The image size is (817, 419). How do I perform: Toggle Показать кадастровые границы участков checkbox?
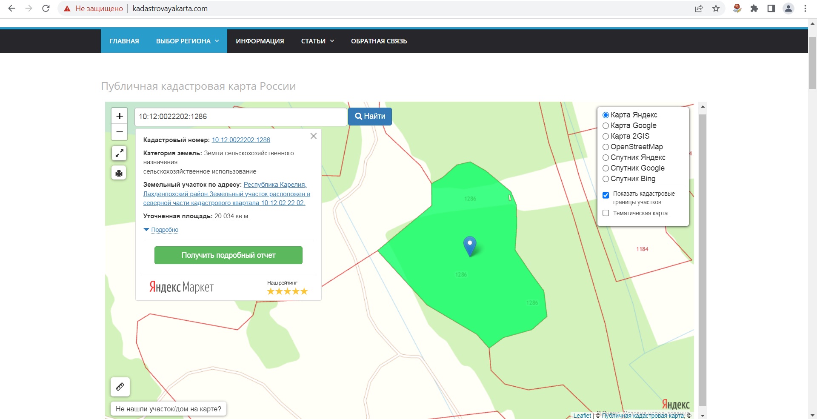(x=606, y=195)
